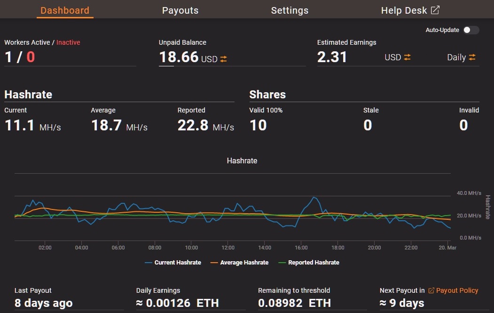This screenshot has height=313, width=494.
Task: Click the Stale shares label
Action: tap(371, 110)
